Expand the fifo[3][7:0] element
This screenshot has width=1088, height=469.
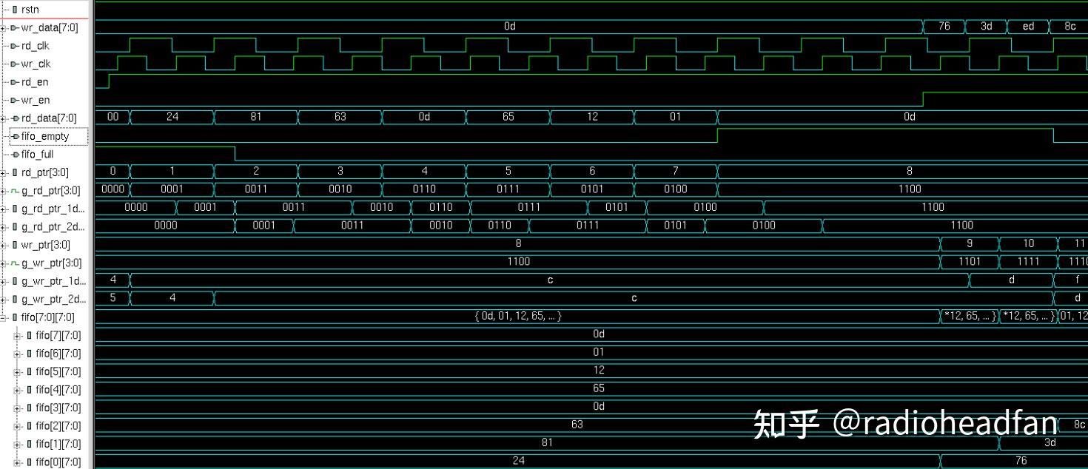pyautogui.click(x=16, y=408)
